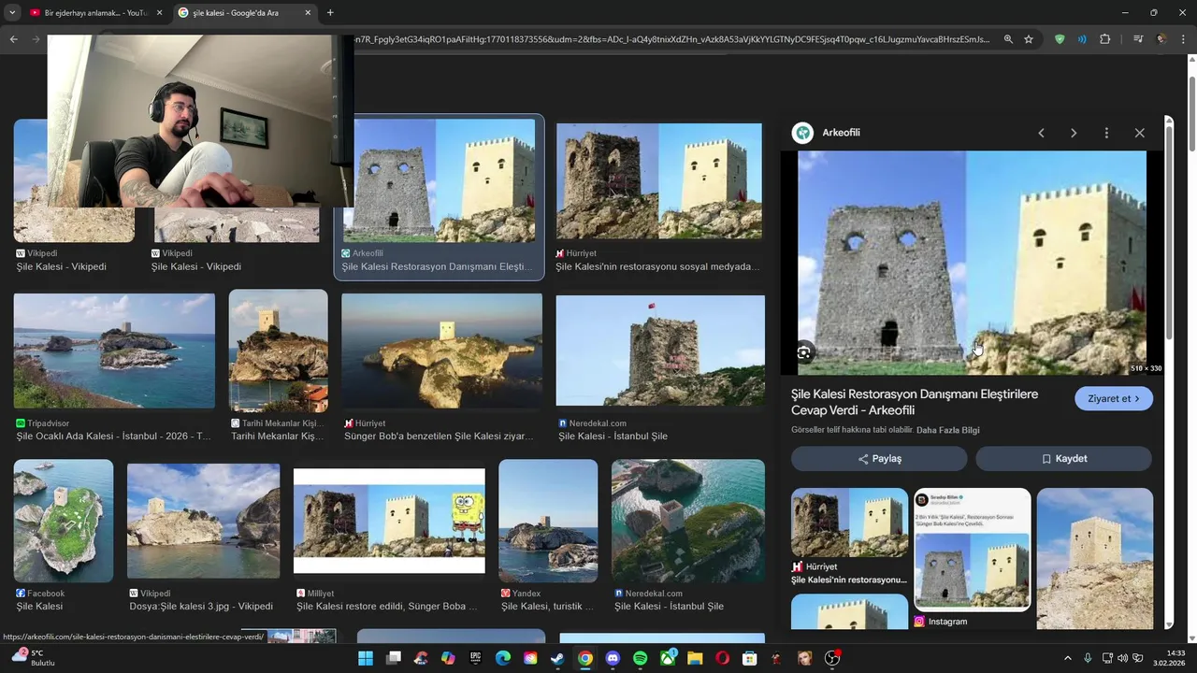Open the blue sound-wave extension icon
Viewport: 1197px width, 673px height.
click(1082, 39)
